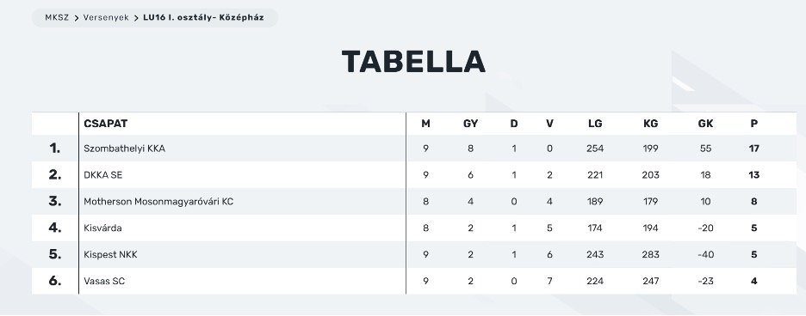Click the GK column header
The image size is (806, 316).
coord(705,124)
